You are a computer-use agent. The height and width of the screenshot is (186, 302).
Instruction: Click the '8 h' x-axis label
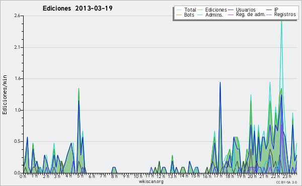pyautogui.click(x=114, y=176)
